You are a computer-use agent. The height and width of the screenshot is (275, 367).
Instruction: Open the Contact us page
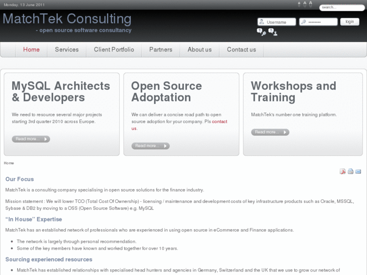pyautogui.click(x=241, y=49)
